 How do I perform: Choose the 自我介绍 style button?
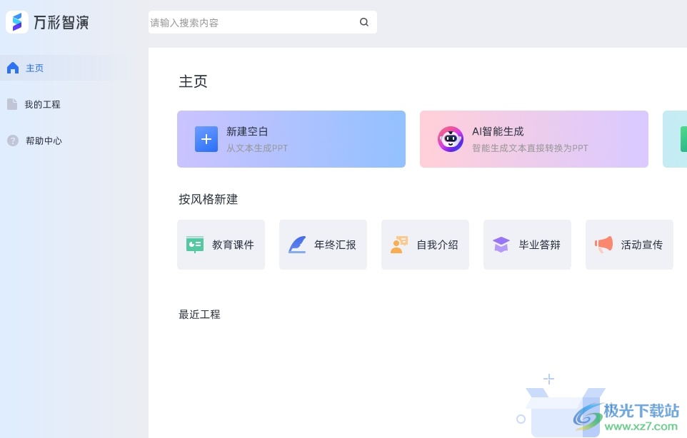[x=425, y=245]
